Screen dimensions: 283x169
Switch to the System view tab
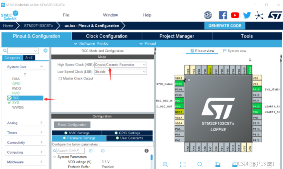pos(235,51)
